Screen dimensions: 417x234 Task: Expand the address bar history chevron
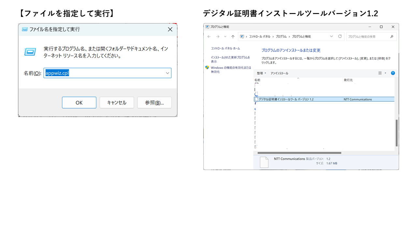point(331,36)
